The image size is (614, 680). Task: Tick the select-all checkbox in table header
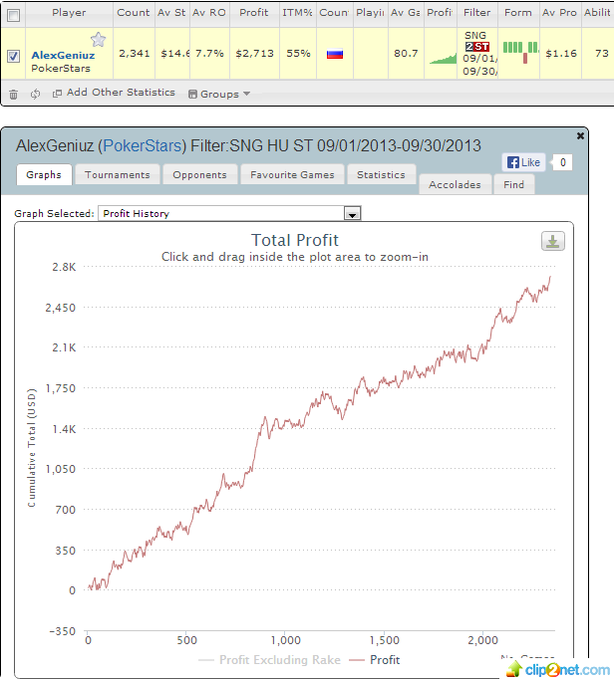click(14, 16)
